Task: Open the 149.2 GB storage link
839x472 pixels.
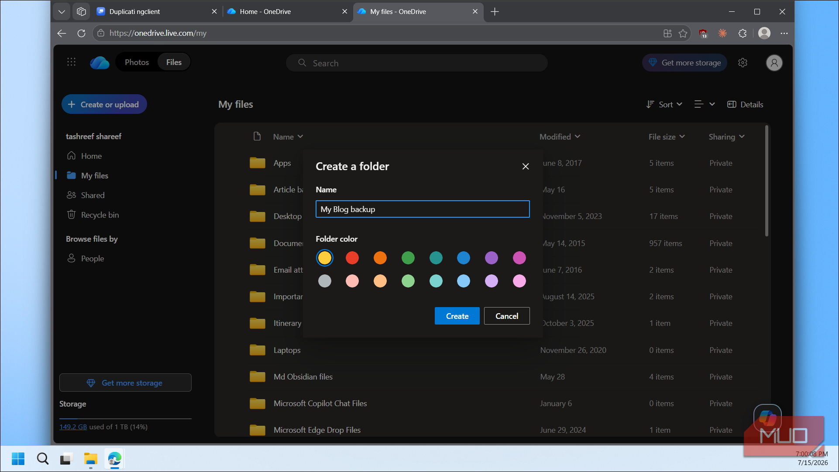Action: [73, 427]
